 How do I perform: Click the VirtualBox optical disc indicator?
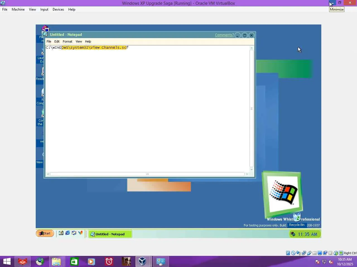pyautogui.click(x=293, y=253)
